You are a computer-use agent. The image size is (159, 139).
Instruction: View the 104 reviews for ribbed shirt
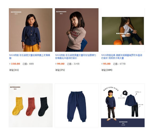click(107, 70)
